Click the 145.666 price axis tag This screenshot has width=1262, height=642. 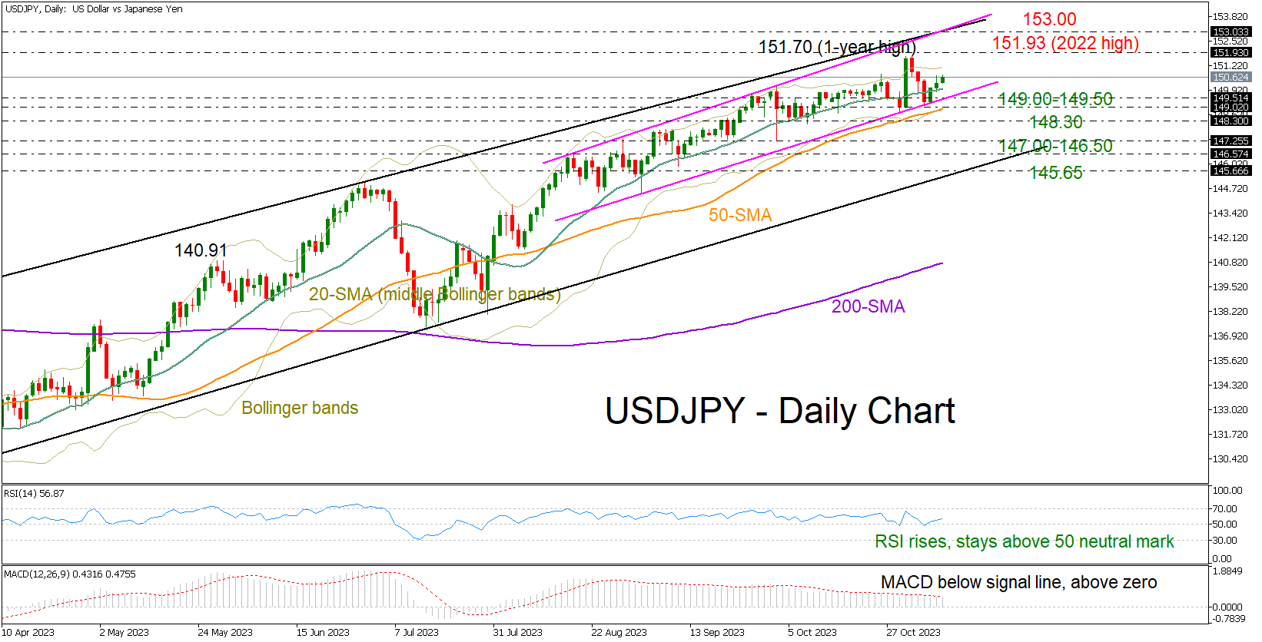1230,170
